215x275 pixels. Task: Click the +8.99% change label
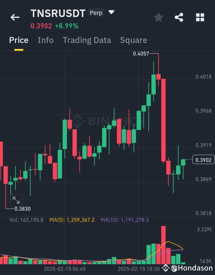(67, 26)
